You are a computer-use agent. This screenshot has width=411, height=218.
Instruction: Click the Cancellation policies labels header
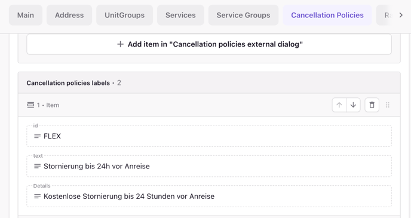pyautogui.click(x=209, y=83)
